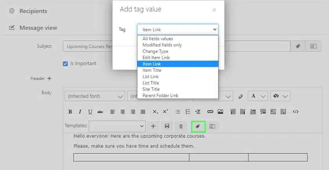Open field picker icon next to body tag
This screenshot has height=170, width=329.
point(212,126)
